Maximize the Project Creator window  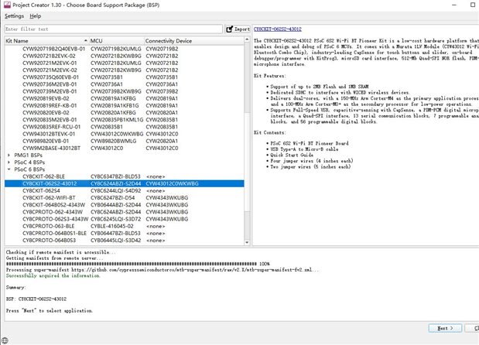pos(473,5)
